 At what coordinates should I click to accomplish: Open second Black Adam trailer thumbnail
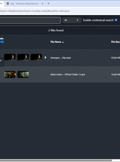tap(23, 74)
